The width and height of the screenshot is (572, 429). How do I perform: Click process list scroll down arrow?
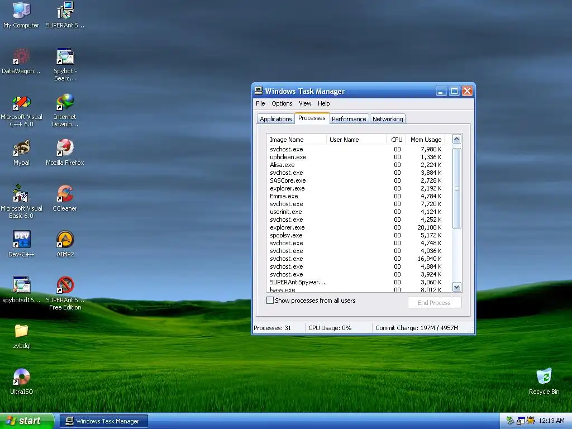pyautogui.click(x=457, y=287)
